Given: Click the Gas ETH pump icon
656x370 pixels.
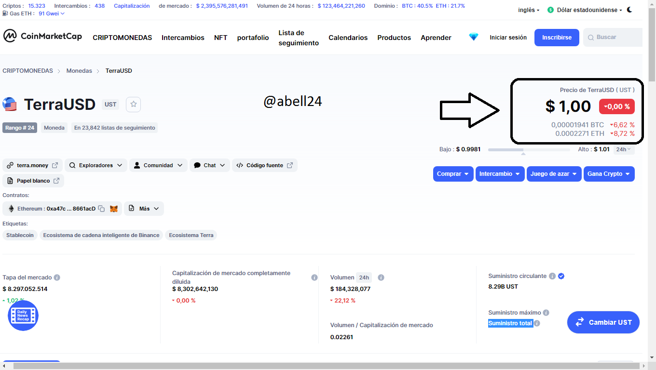Looking at the screenshot, I should (x=5, y=13).
